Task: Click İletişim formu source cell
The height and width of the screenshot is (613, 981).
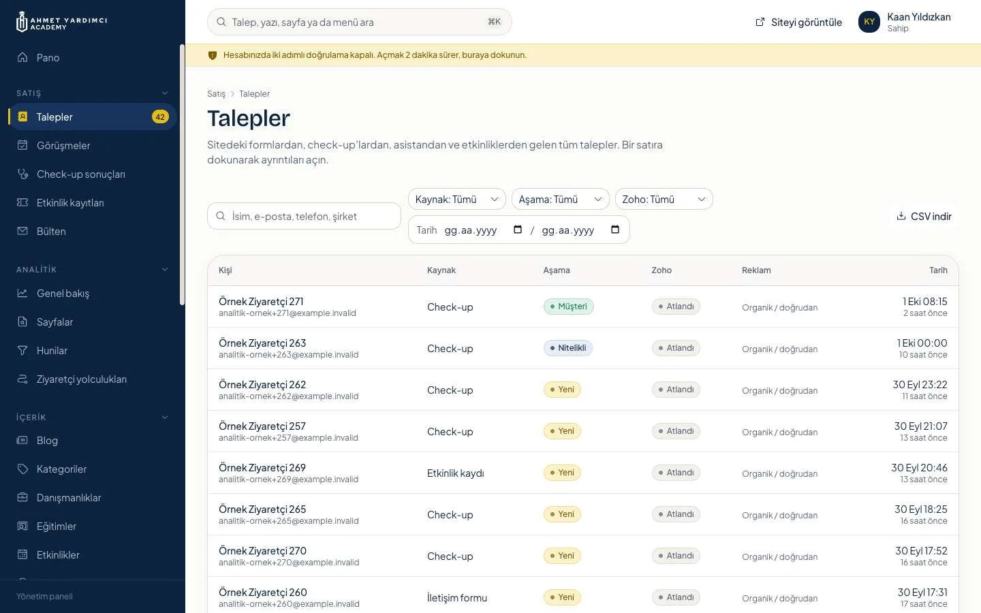Action: pyautogui.click(x=457, y=598)
